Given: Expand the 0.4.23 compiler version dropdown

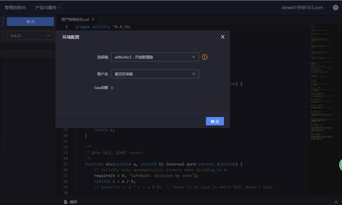Looking at the screenshot, I should (30, 36).
